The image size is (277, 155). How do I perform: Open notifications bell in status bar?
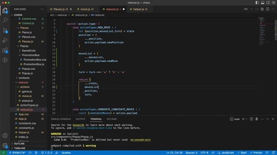(273, 153)
